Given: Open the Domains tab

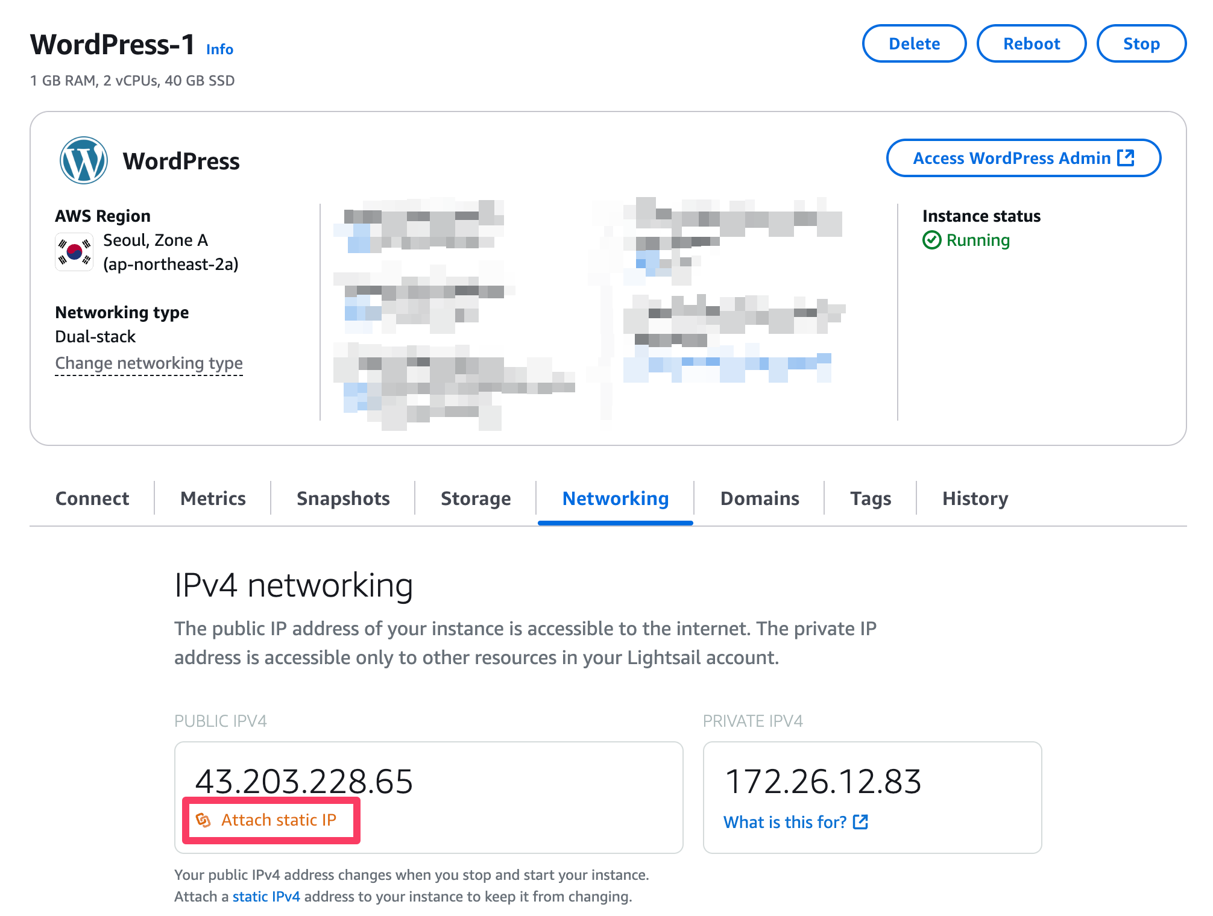Looking at the screenshot, I should [760, 498].
